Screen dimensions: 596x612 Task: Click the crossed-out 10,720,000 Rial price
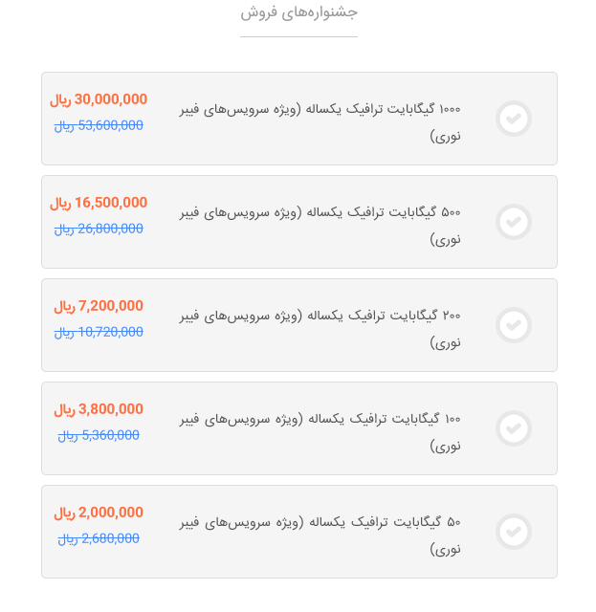tap(99, 332)
